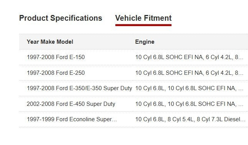Click 2002-2008 Ford E-450 Super Duty entry
248x145 pixels.
click(71, 104)
